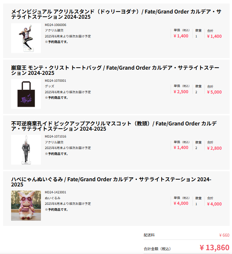Click the acrylic mascot subtotal ¥2,800

[214, 148]
